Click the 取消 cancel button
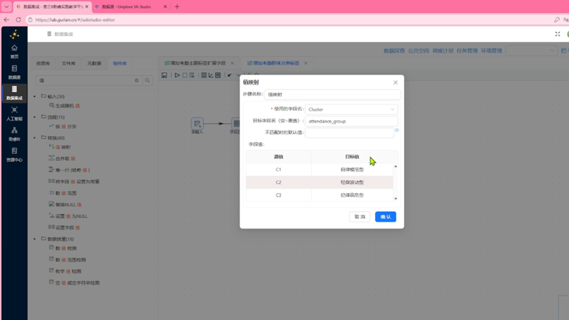The image size is (569, 320). tap(360, 217)
